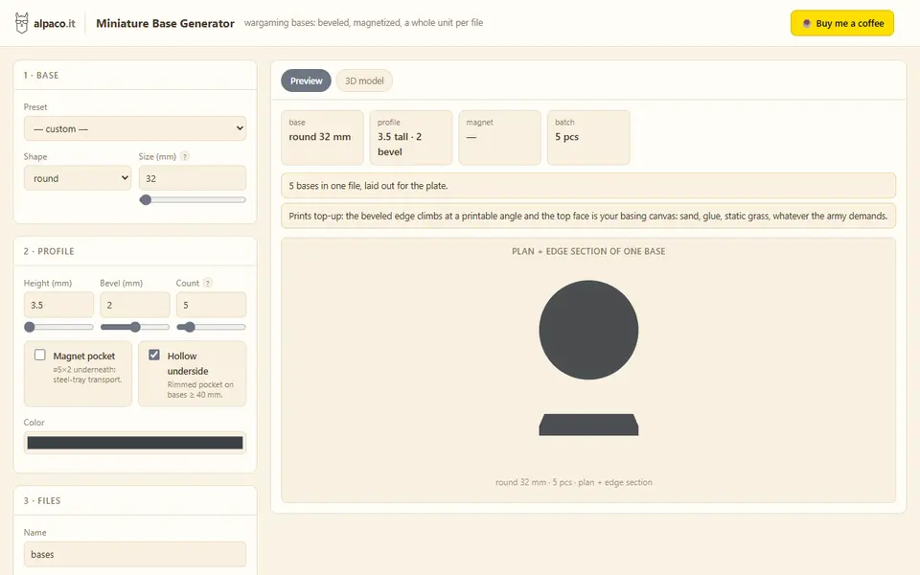The width and height of the screenshot is (920, 575).
Task: Click the Size slider handle
Action: coord(146,199)
